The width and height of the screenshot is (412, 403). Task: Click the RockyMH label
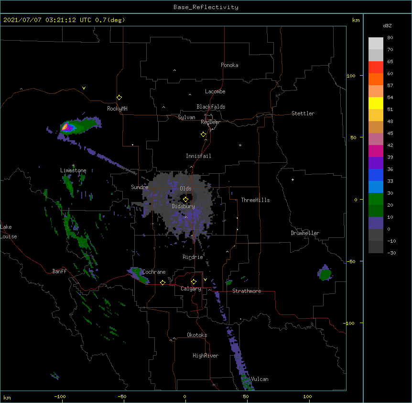click(x=117, y=109)
